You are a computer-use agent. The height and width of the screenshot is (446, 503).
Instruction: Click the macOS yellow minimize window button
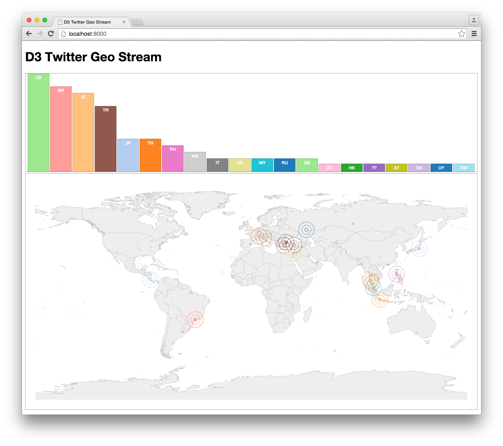coord(37,20)
